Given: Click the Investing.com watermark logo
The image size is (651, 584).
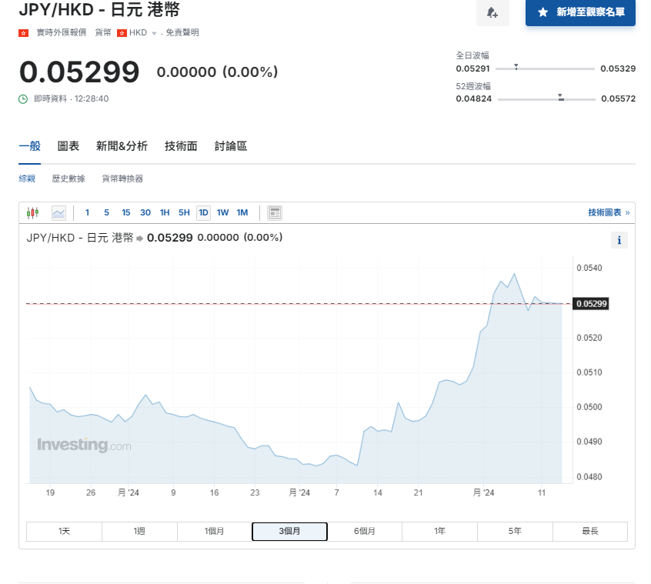Looking at the screenshot, I should click(x=84, y=446).
